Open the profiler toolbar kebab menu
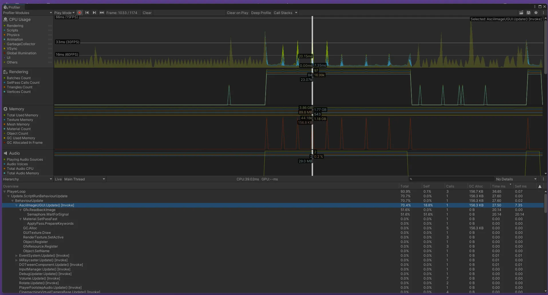The width and height of the screenshot is (548, 295). pyautogui.click(x=543, y=13)
